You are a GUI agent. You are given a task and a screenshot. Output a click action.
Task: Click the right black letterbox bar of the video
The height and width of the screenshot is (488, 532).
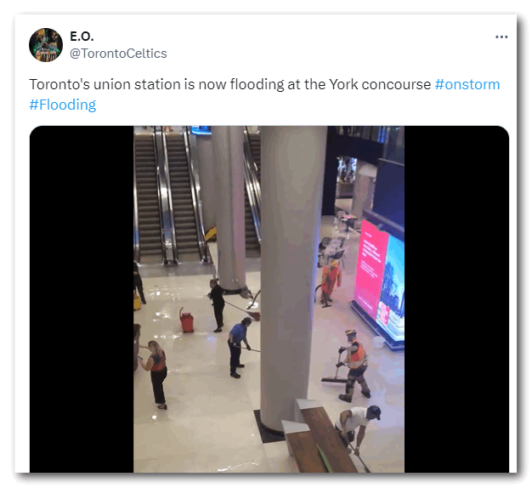pyautogui.click(x=456, y=299)
